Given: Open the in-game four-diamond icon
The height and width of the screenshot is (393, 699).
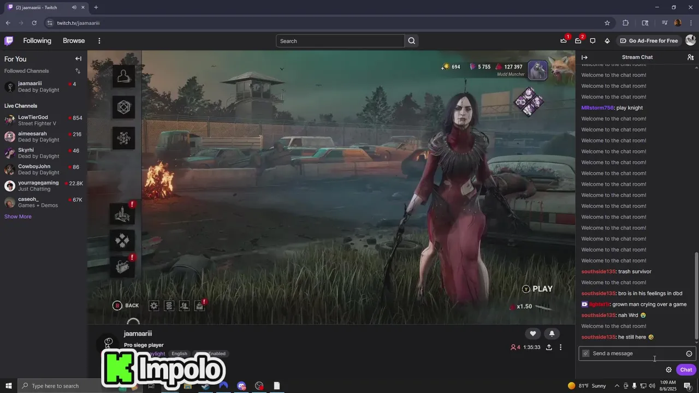Looking at the screenshot, I should click(x=123, y=240).
